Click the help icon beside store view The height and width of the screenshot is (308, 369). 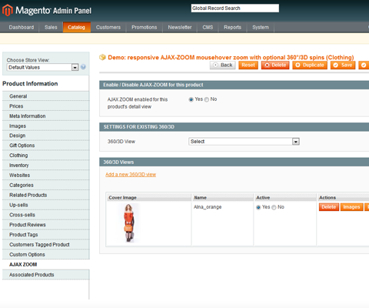click(x=83, y=67)
